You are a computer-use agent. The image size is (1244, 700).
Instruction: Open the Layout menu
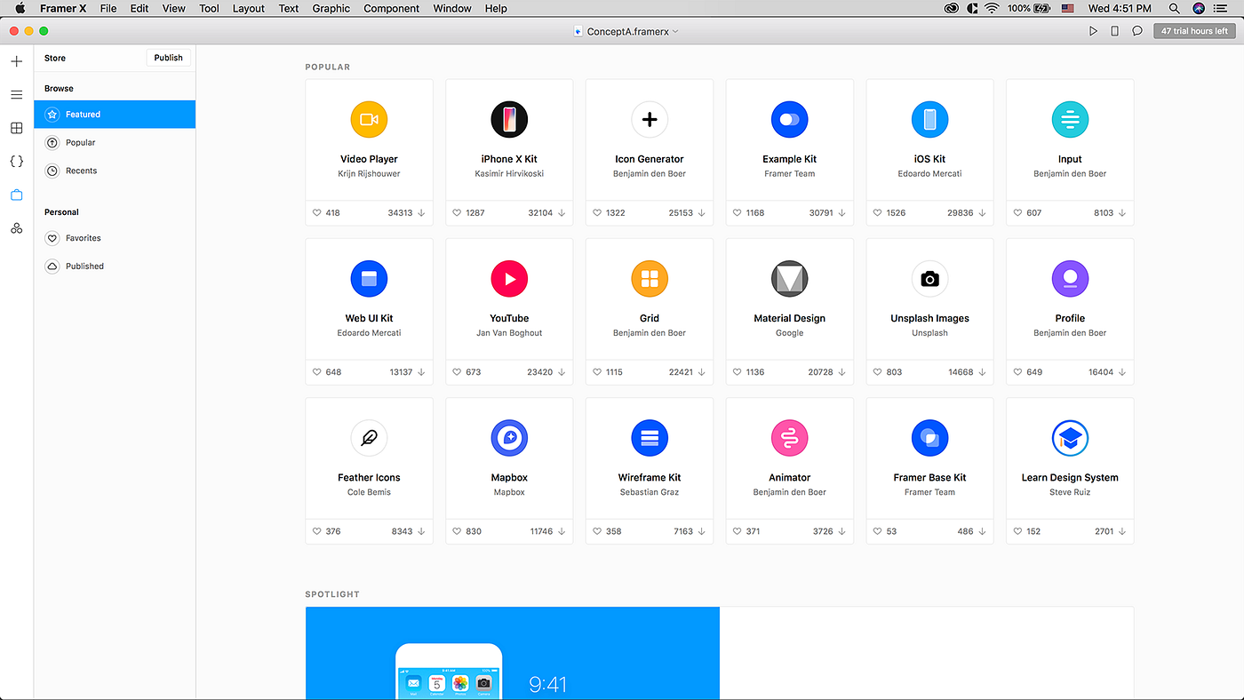click(x=249, y=8)
